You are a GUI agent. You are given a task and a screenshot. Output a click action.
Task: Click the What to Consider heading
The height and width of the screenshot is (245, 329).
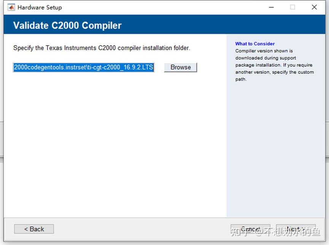[255, 43]
